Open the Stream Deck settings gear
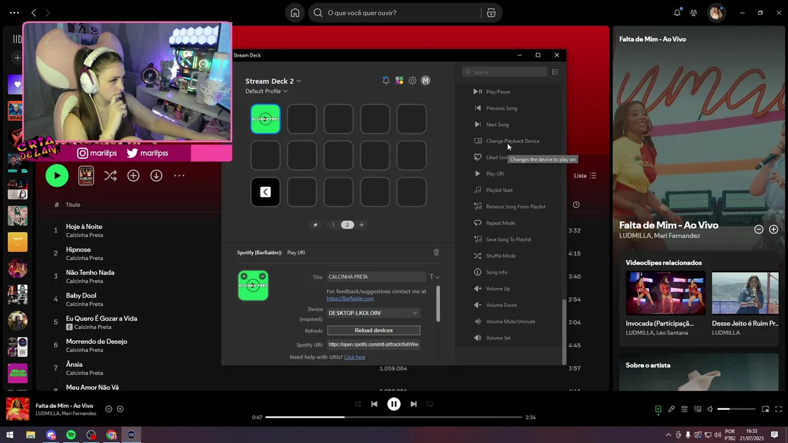 pyautogui.click(x=412, y=81)
